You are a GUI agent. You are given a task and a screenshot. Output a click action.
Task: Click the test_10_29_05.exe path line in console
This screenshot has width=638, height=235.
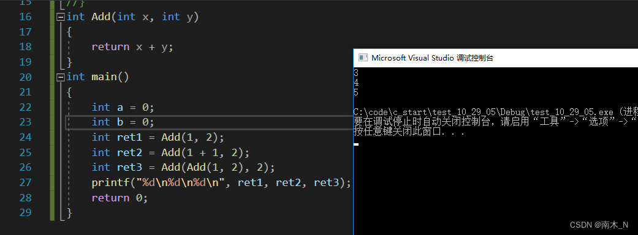tap(496, 112)
